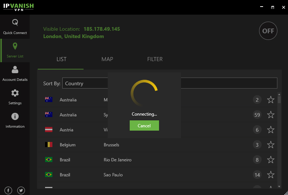
Task: Expand server count 3 for Brussels
Action: click(x=257, y=145)
